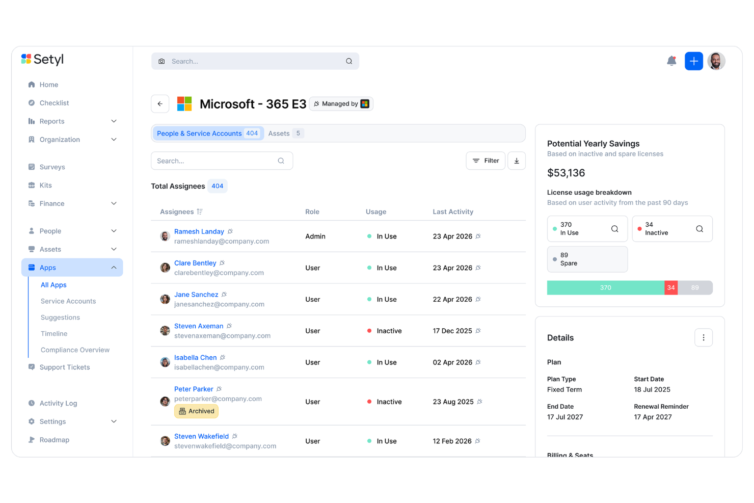Open Compliance Overview submenu item
Image resolution: width=754 pixels, height=503 pixels.
(75, 350)
